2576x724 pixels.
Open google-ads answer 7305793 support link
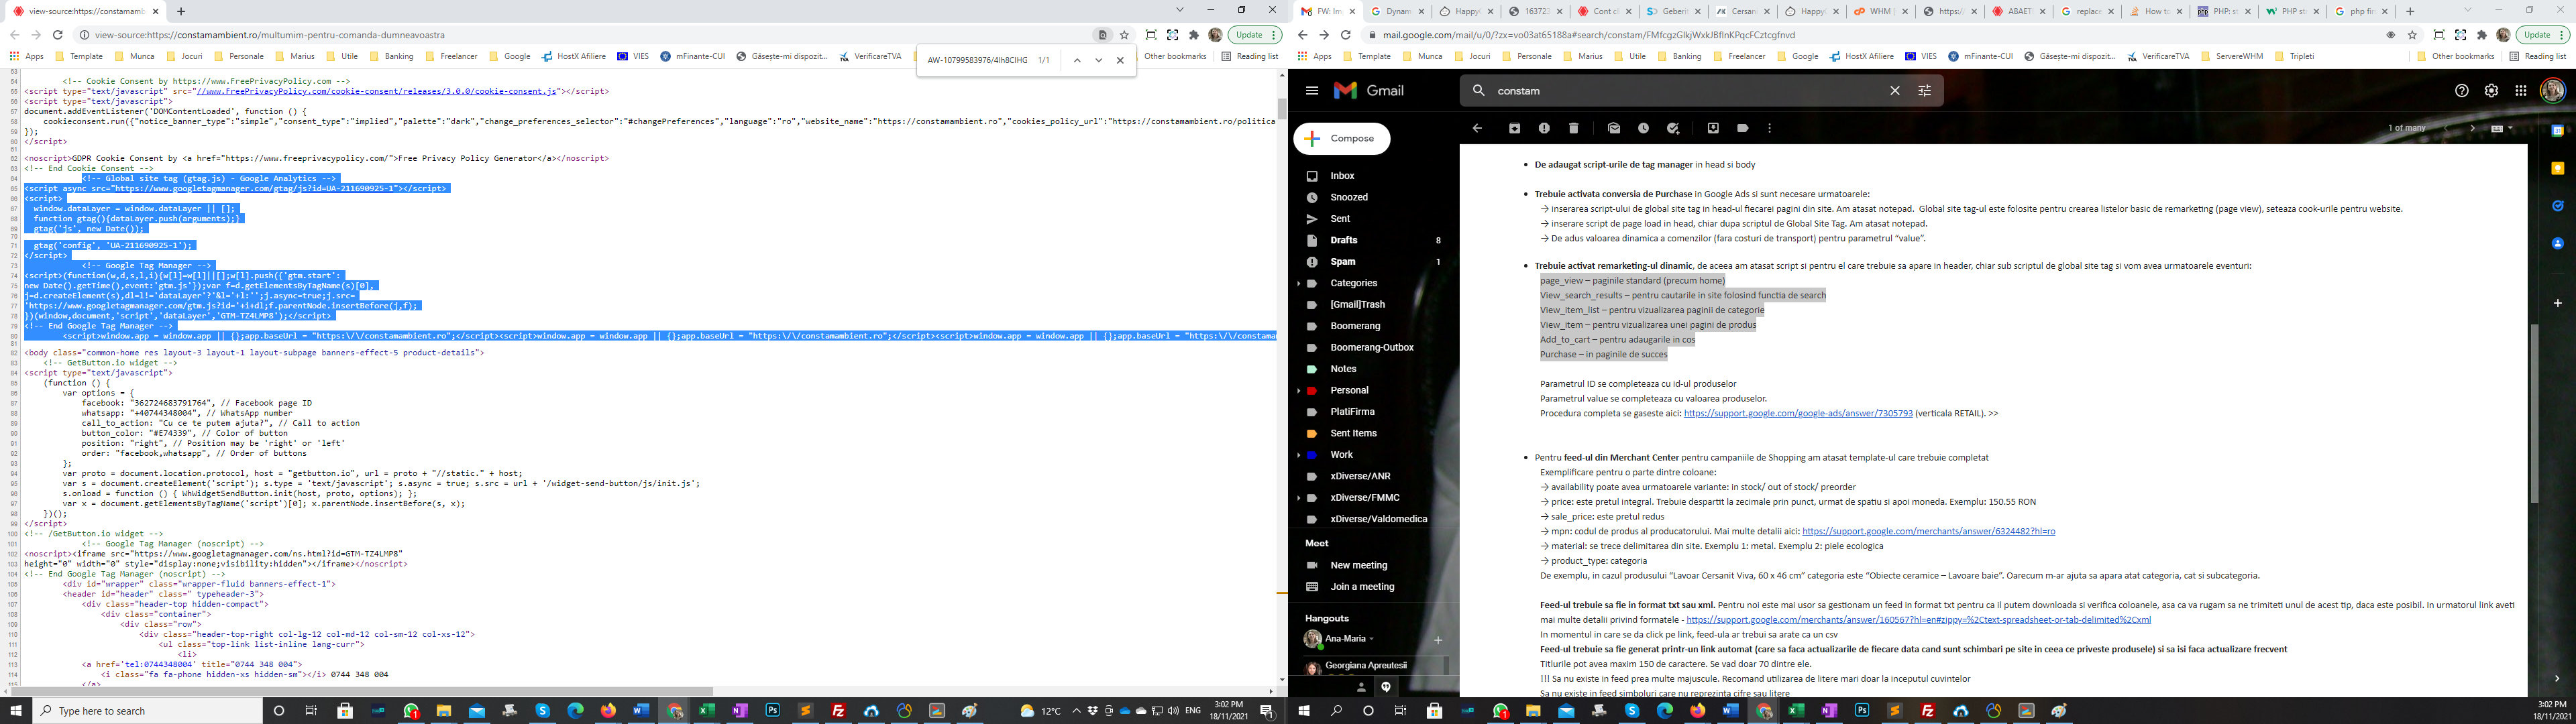(1798, 413)
